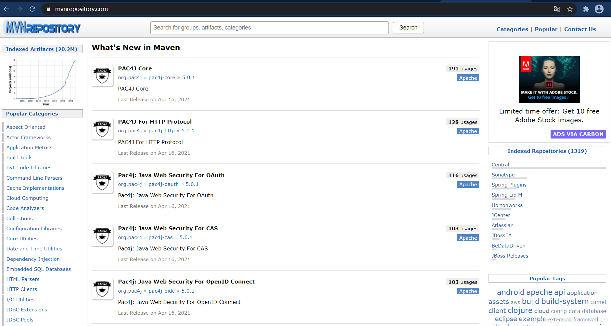Open the Popular Tags heading link
The image size is (611, 326).
tap(547, 279)
